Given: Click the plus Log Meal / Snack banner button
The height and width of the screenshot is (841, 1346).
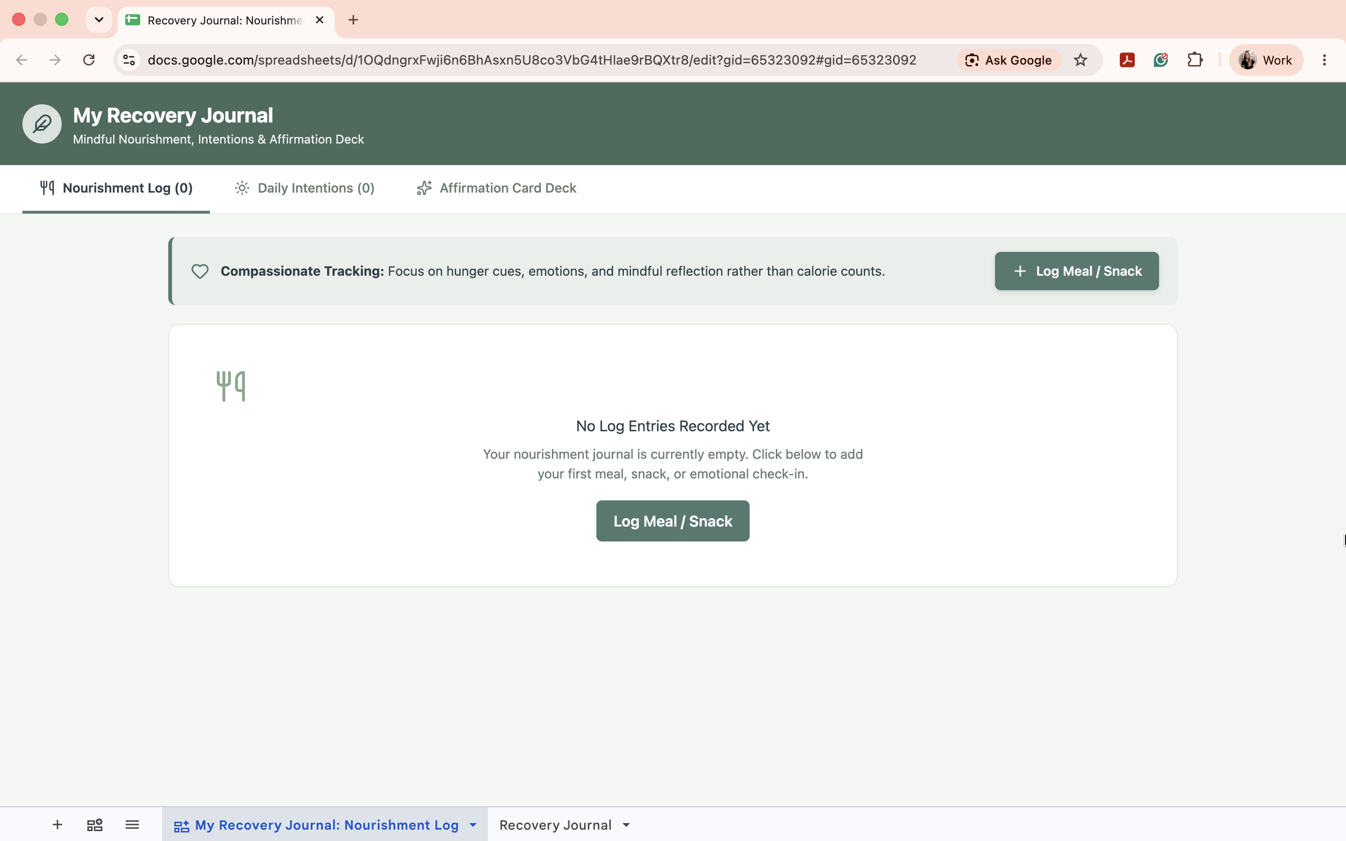Looking at the screenshot, I should 1076,271.
